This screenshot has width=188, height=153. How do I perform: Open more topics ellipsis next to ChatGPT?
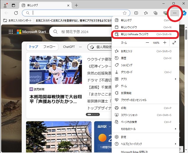click(x=80, y=47)
